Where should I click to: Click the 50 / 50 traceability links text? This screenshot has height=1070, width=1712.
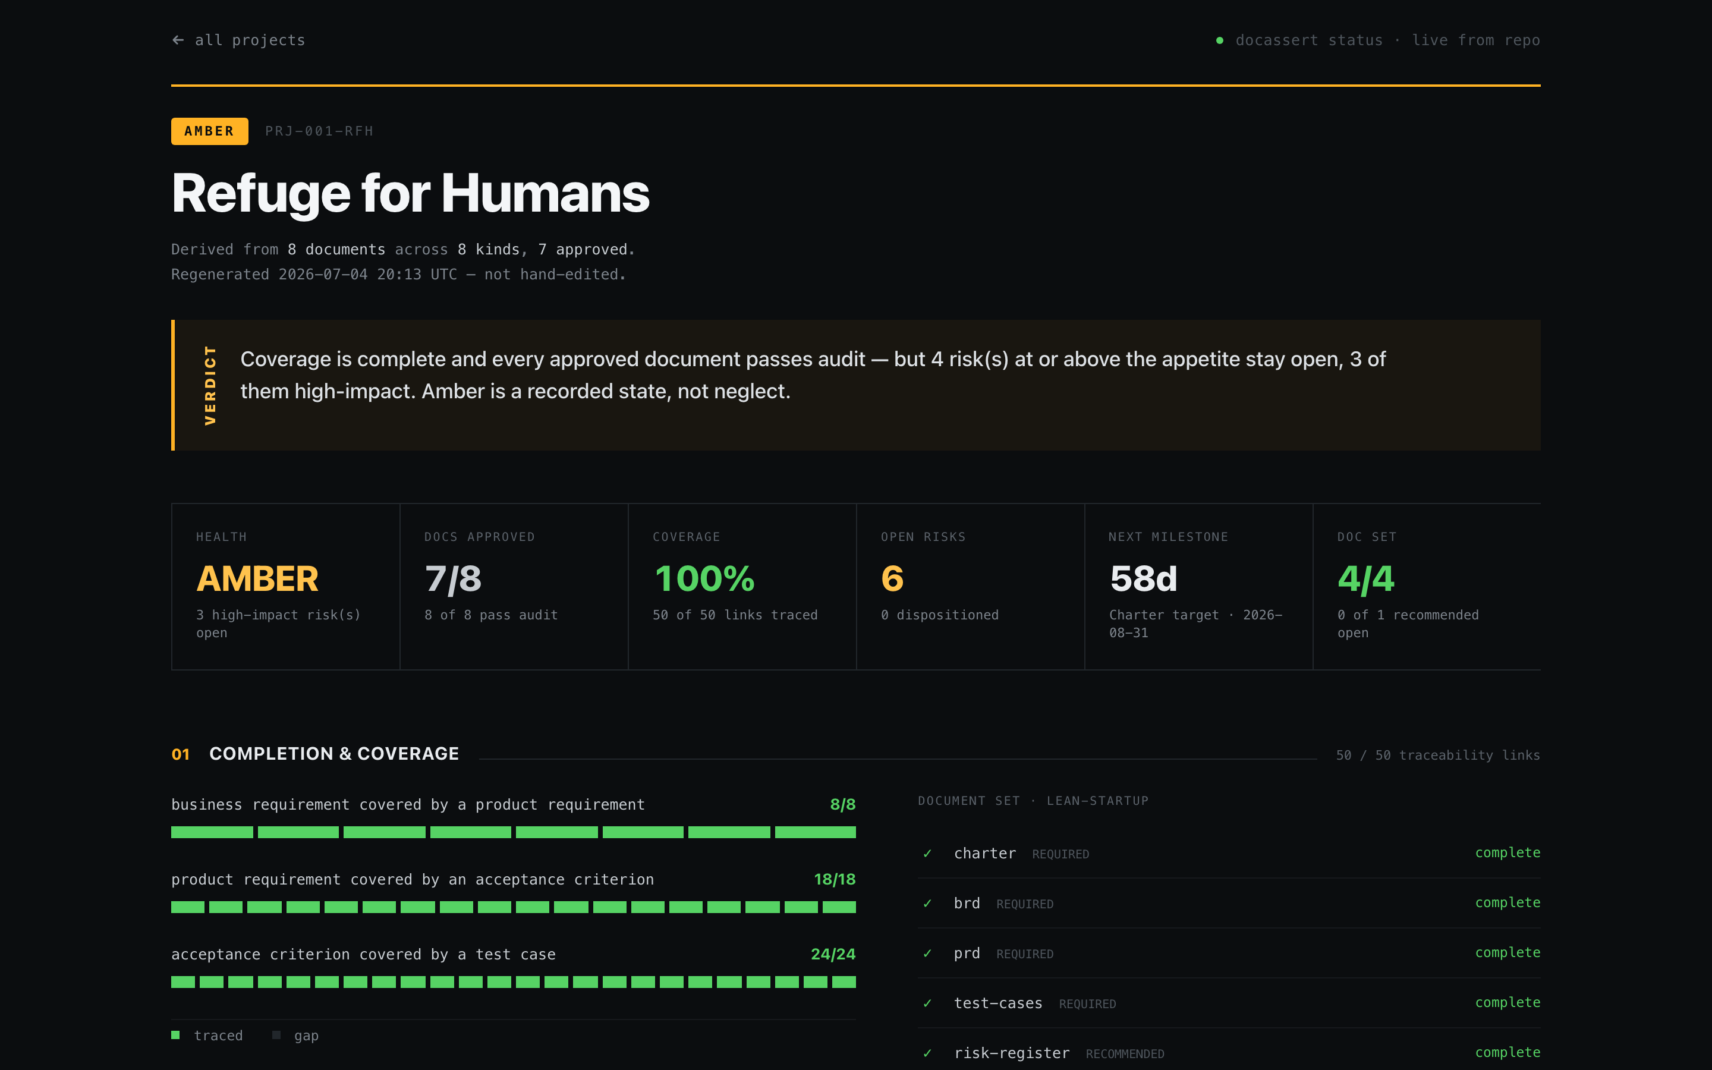tap(1437, 755)
